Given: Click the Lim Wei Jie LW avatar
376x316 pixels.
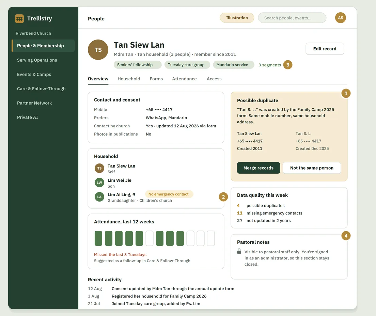Looking at the screenshot, I should point(99,183).
